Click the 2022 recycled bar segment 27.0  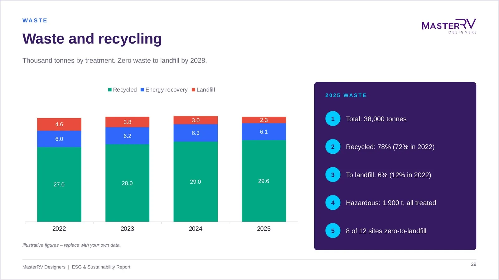click(59, 184)
